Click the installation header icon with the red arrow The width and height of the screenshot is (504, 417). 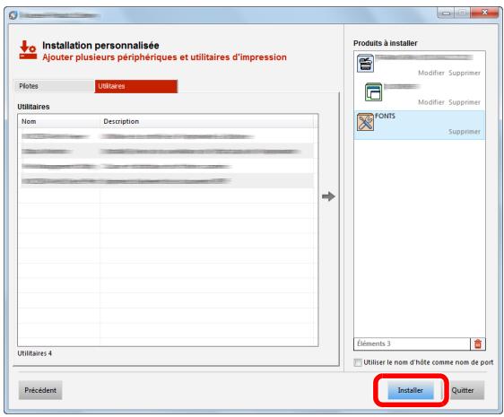tap(28, 50)
